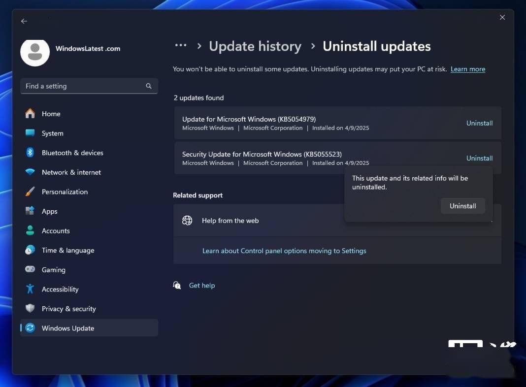
Task: Click the Time & language clock icon
Action: point(30,250)
